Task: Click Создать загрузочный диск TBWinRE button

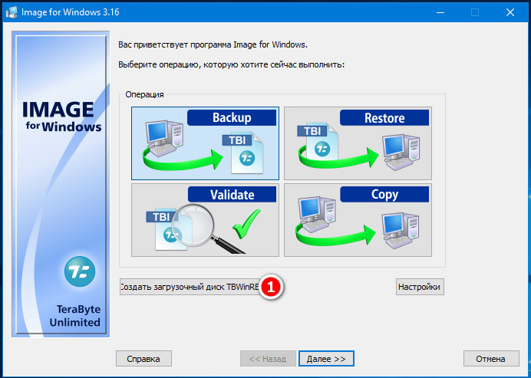Action: point(190,287)
